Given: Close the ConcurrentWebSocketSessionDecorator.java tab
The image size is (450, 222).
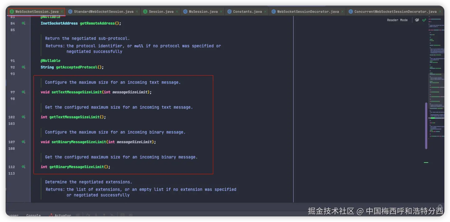Looking at the screenshot, I should pyautogui.click(x=440, y=12).
